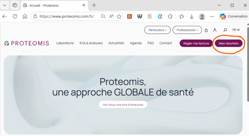Open the user account icon
Screen dimensions: 249x136
(215, 30)
